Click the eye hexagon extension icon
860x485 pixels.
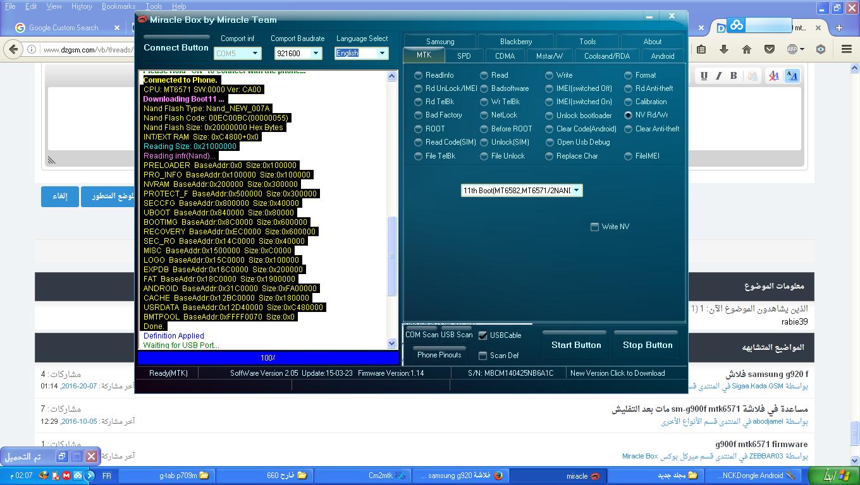[821, 49]
